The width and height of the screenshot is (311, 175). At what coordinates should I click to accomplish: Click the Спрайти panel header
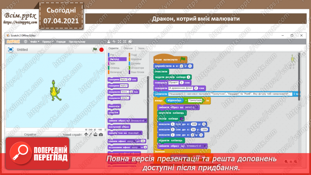pos(30,134)
